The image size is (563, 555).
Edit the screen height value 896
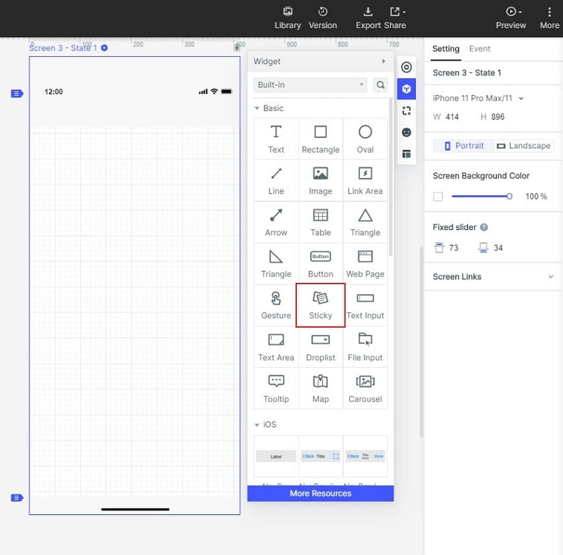pos(498,117)
